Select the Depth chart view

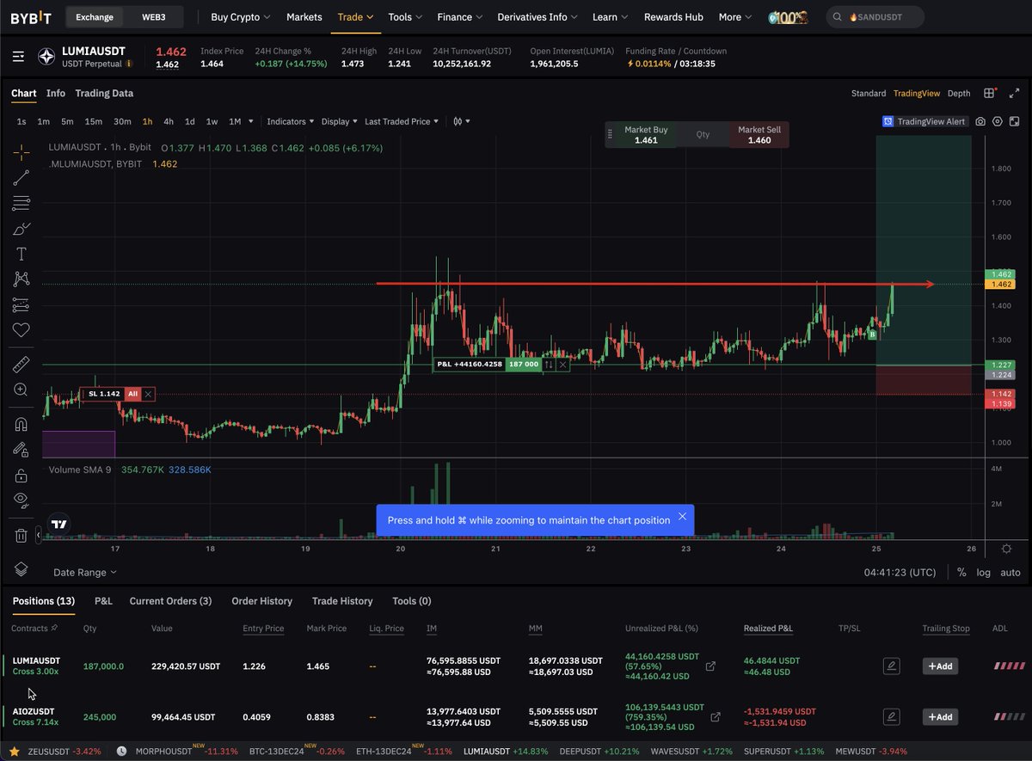959,93
